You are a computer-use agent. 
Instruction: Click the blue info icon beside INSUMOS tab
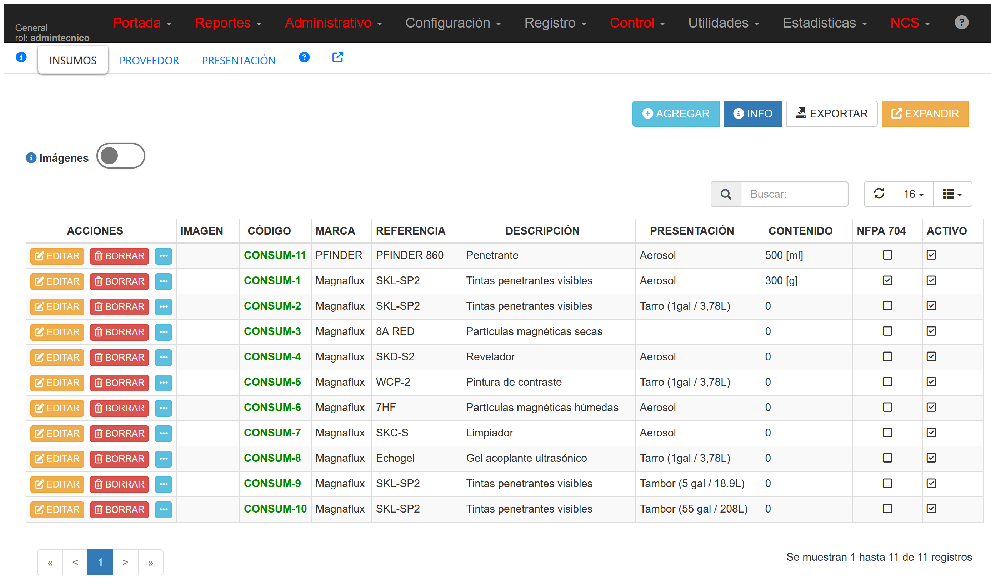tap(21, 57)
